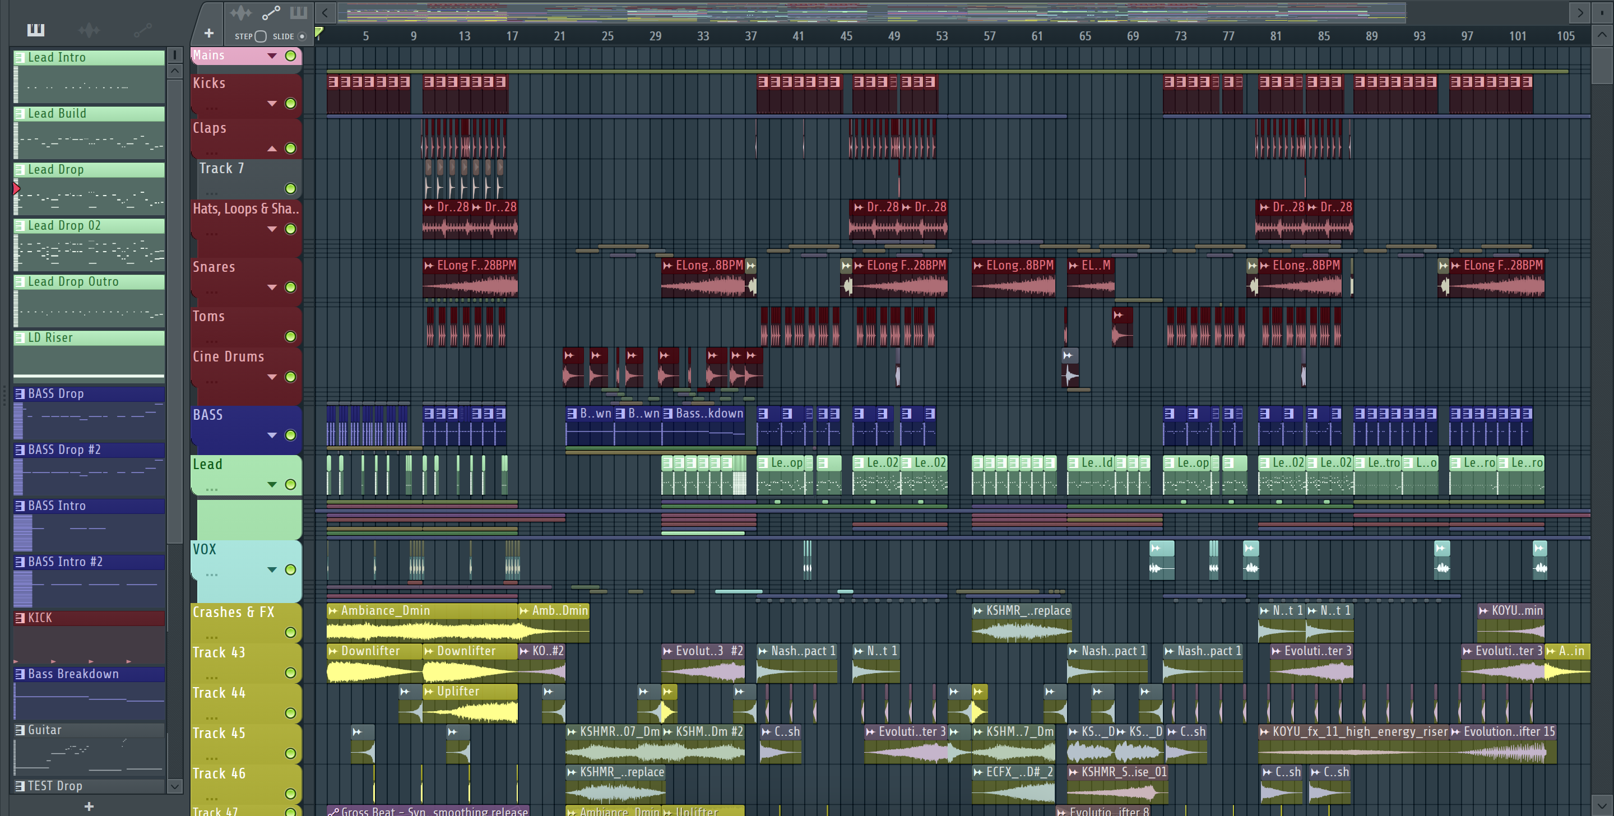The image size is (1614, 816).
Task: Collapse the Mains track group
Action: pyautogui.click(x=272, y=56)
